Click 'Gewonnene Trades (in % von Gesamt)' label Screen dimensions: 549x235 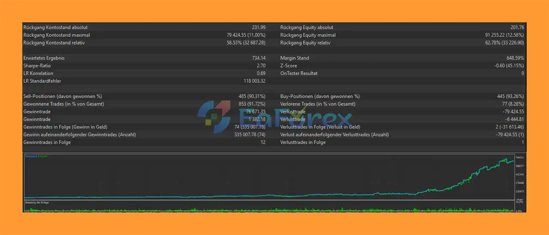[64, 104]
